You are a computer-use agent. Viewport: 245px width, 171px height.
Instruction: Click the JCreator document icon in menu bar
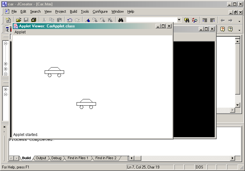point(7,11)
